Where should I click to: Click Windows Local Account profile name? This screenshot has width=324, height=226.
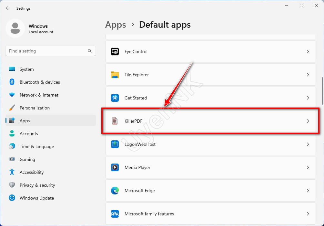pyautogui.click(x=41, y=29)
